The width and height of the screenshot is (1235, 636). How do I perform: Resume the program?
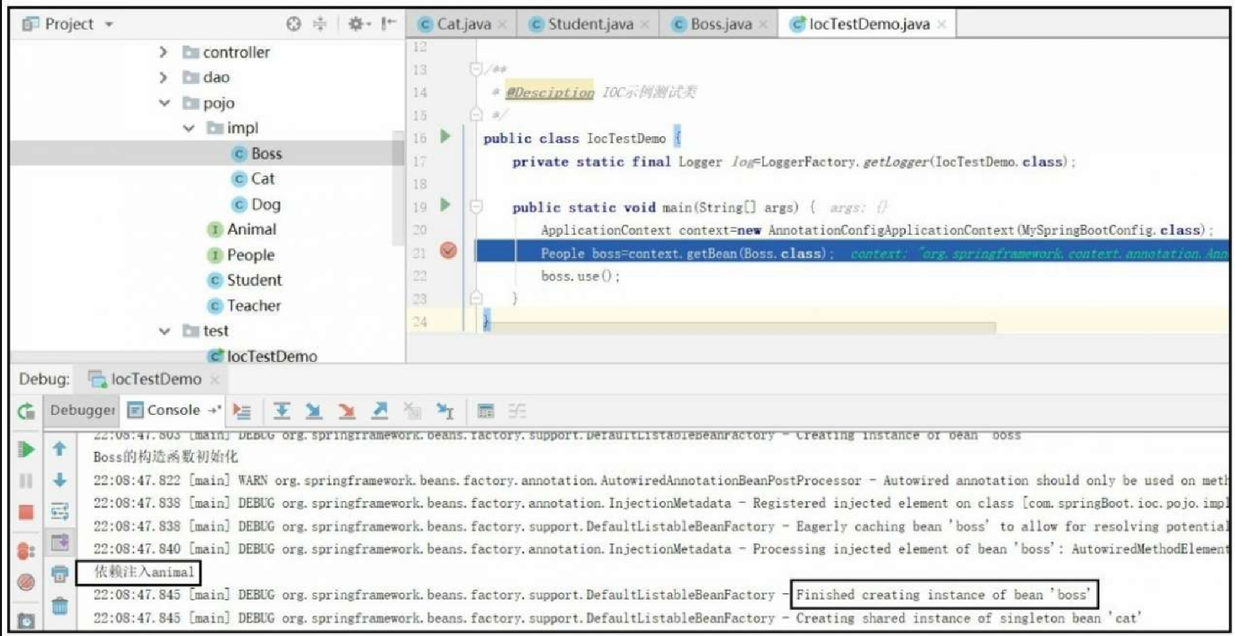click(26, 449)
